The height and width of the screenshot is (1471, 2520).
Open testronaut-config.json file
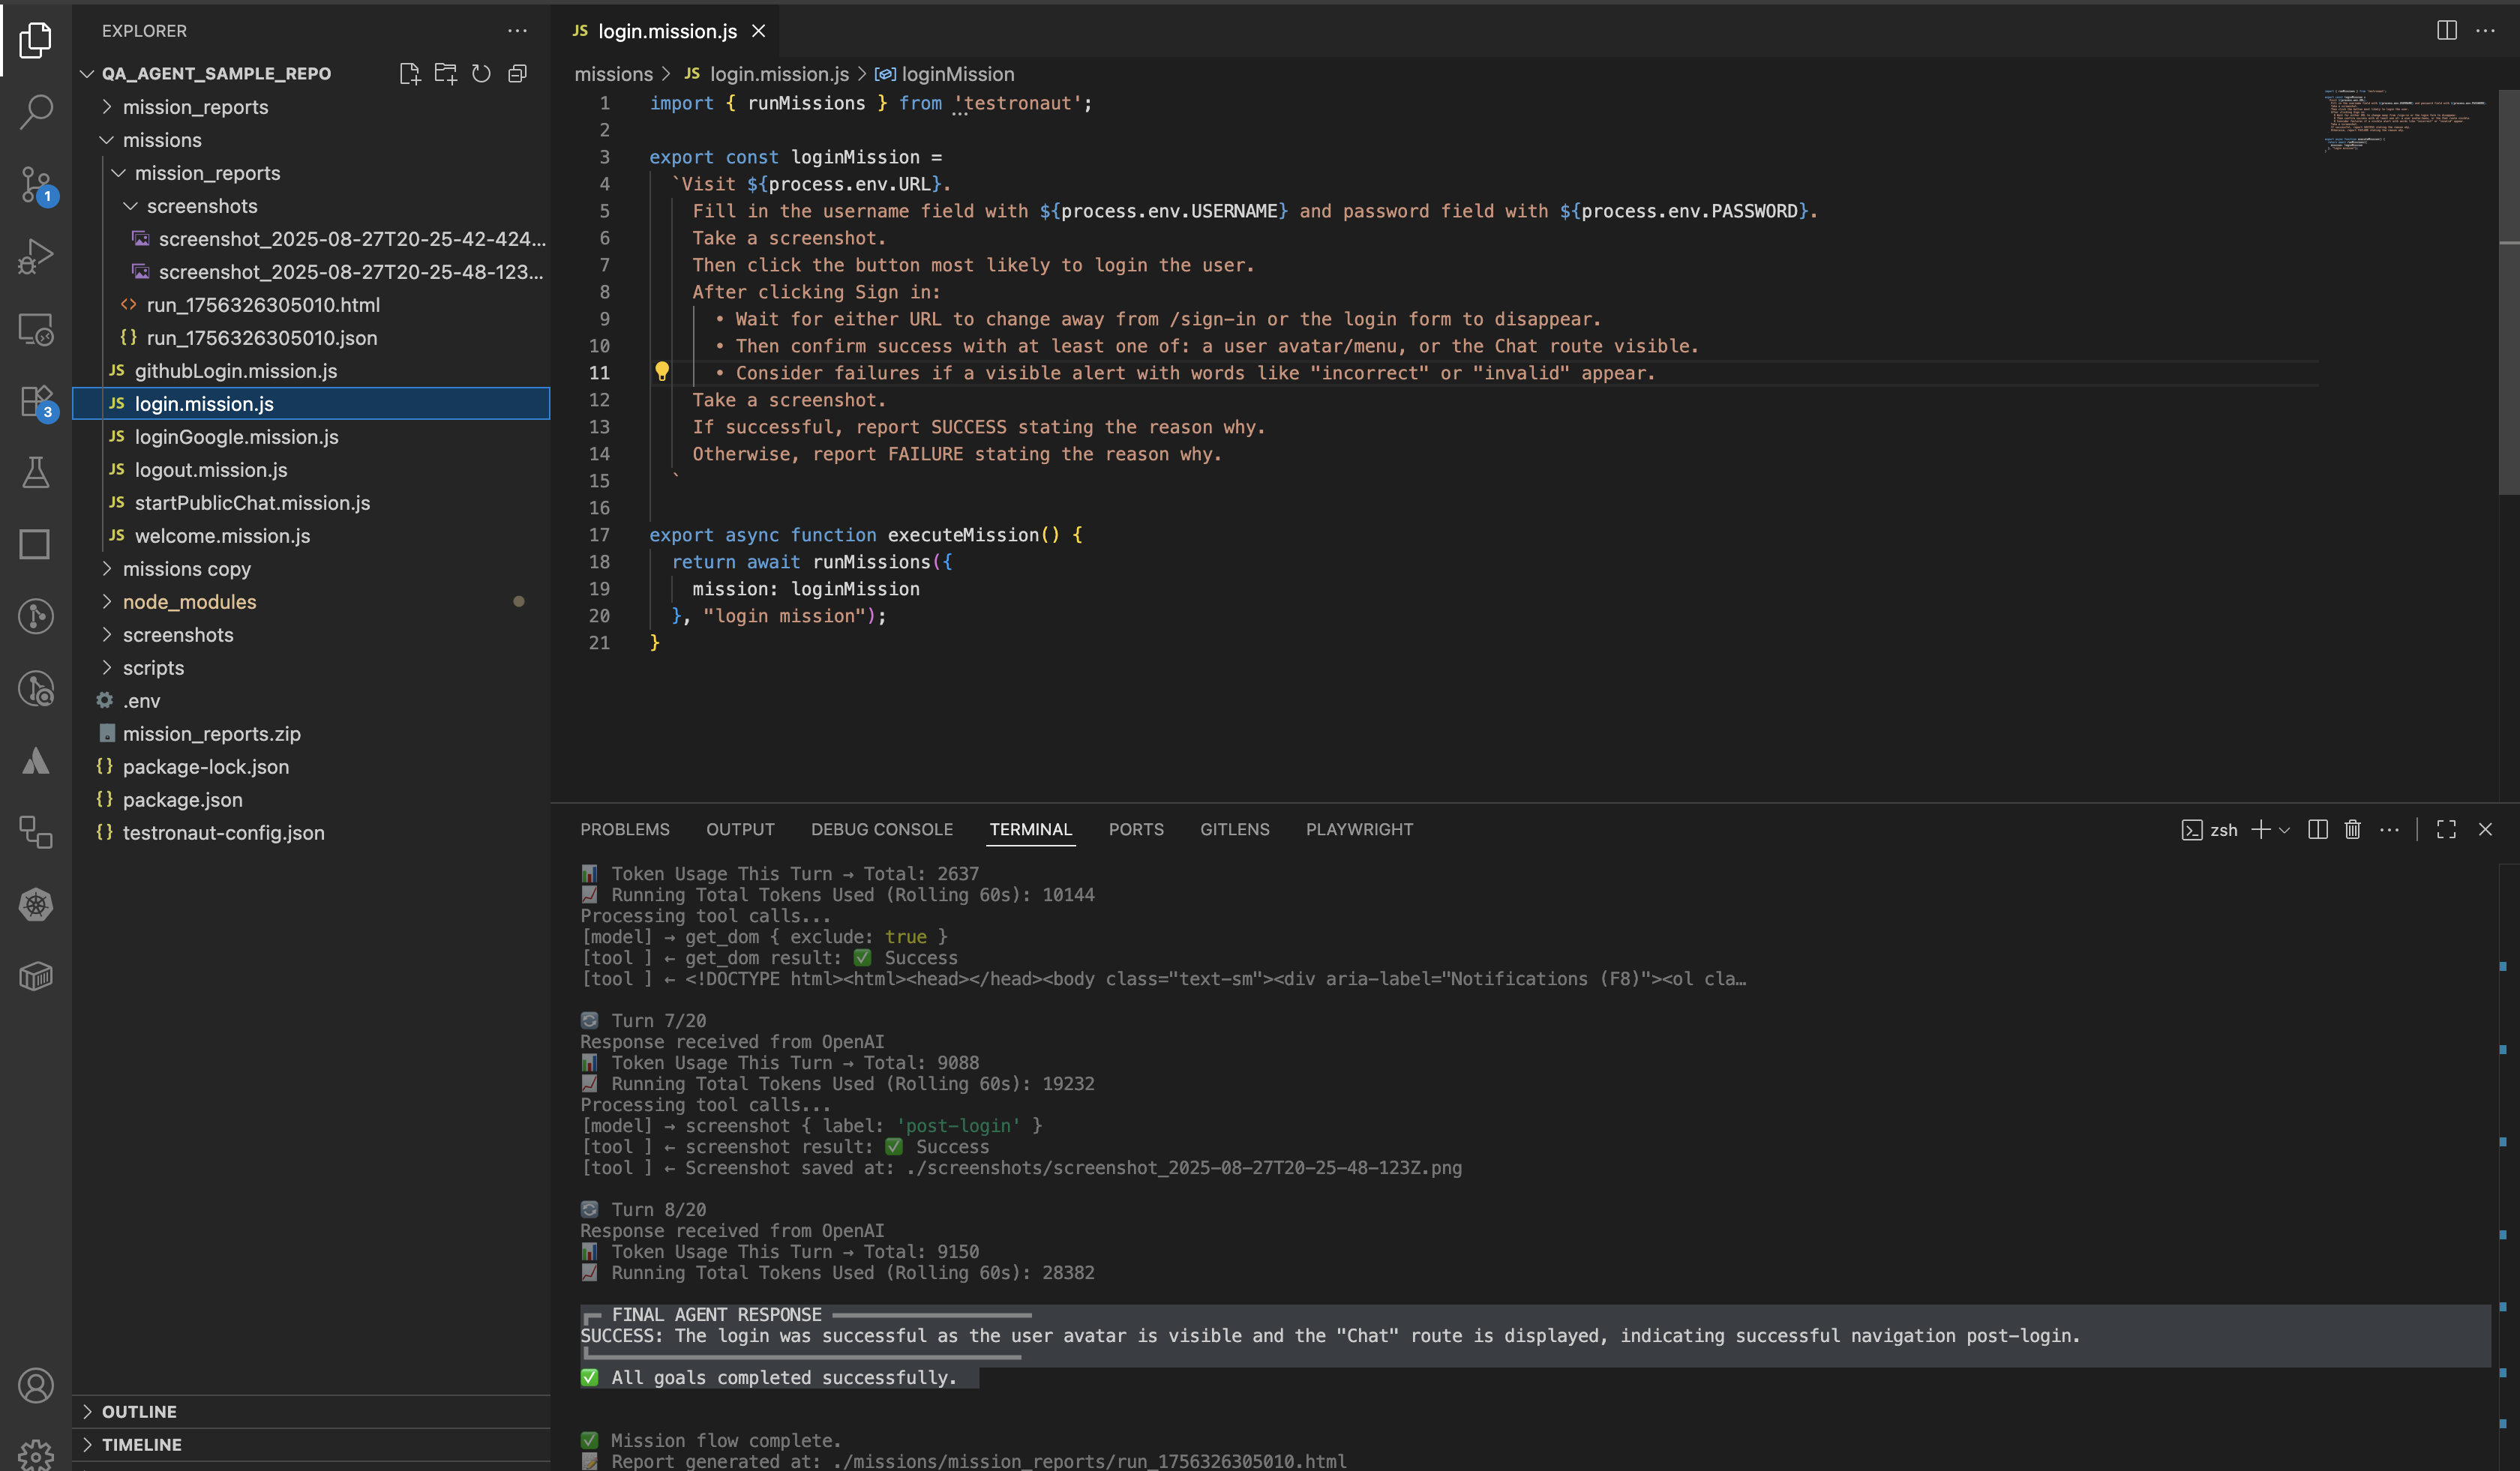[311, 832]
